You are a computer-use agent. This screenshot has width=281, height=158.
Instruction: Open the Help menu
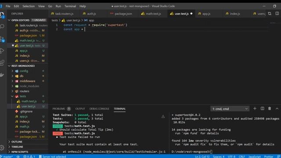point(83,6)
